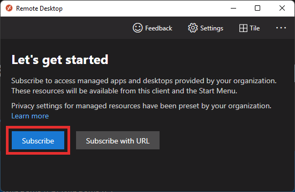Choose Subscribe with URL
The width and height of the screenshot is (295, 192).
point(118,140)
